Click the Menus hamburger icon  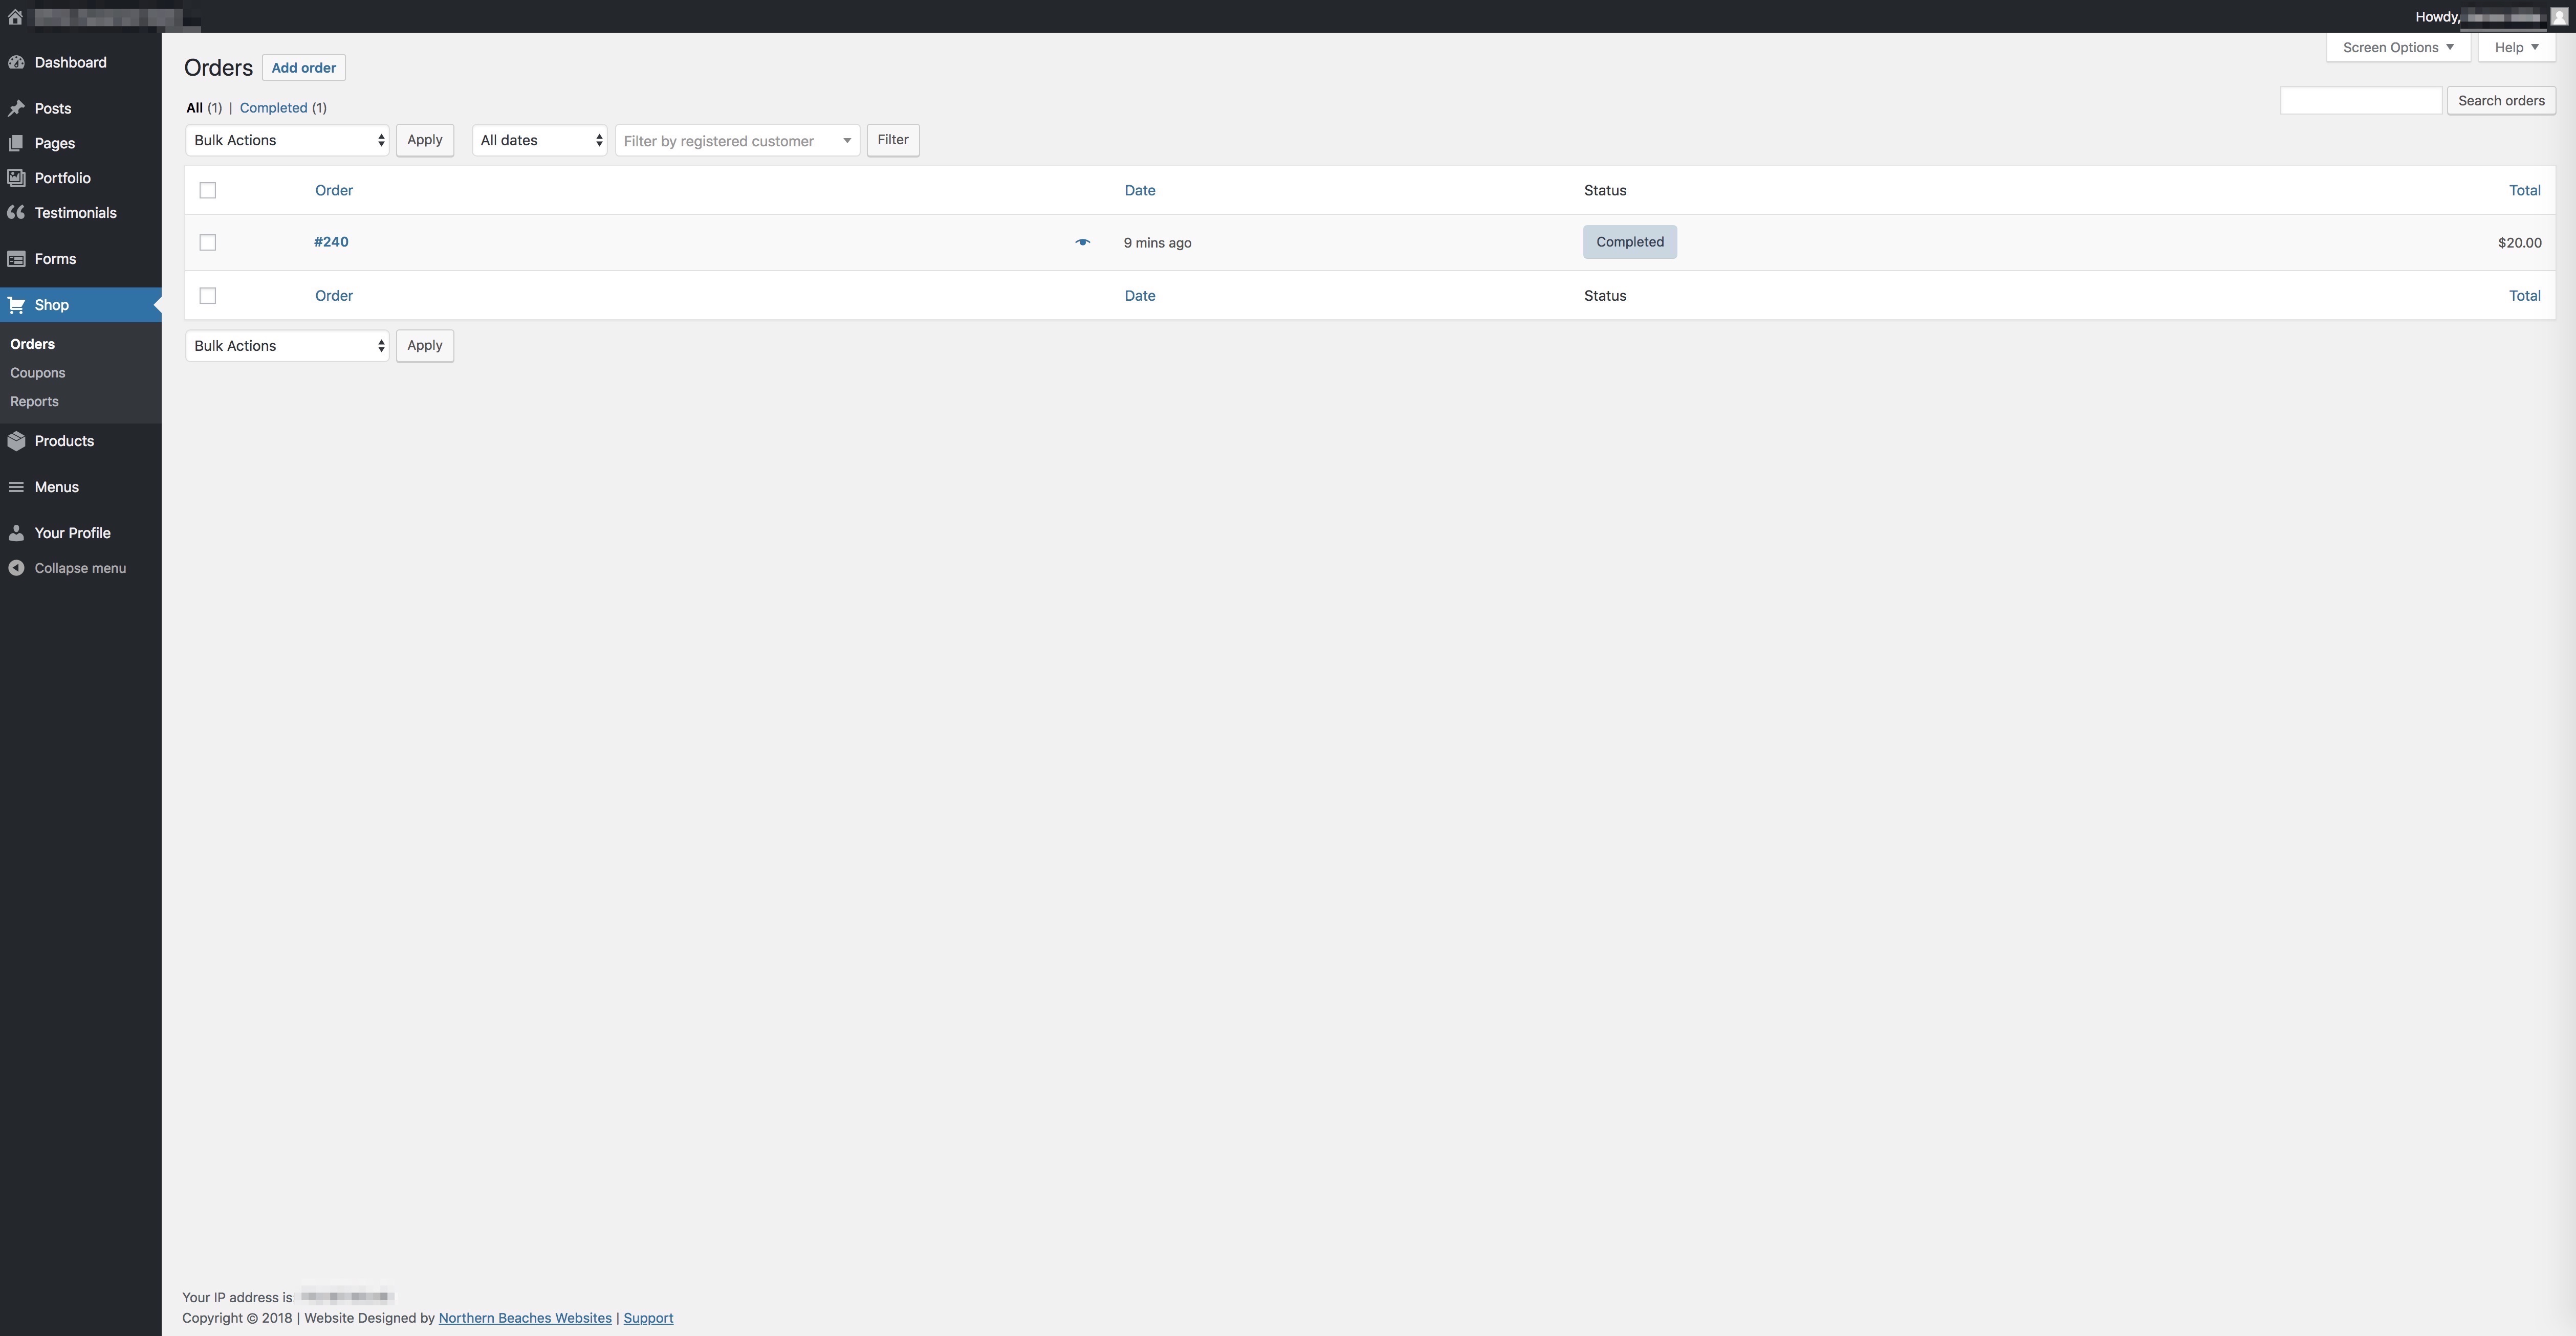tap(16, 486)
